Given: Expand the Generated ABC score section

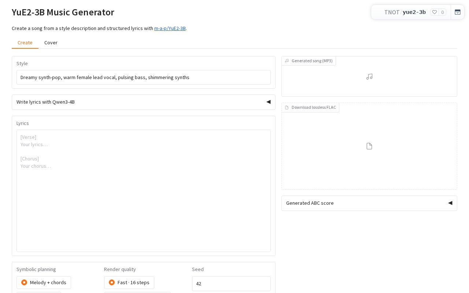Looking at the screenshot, I should 369,203.
